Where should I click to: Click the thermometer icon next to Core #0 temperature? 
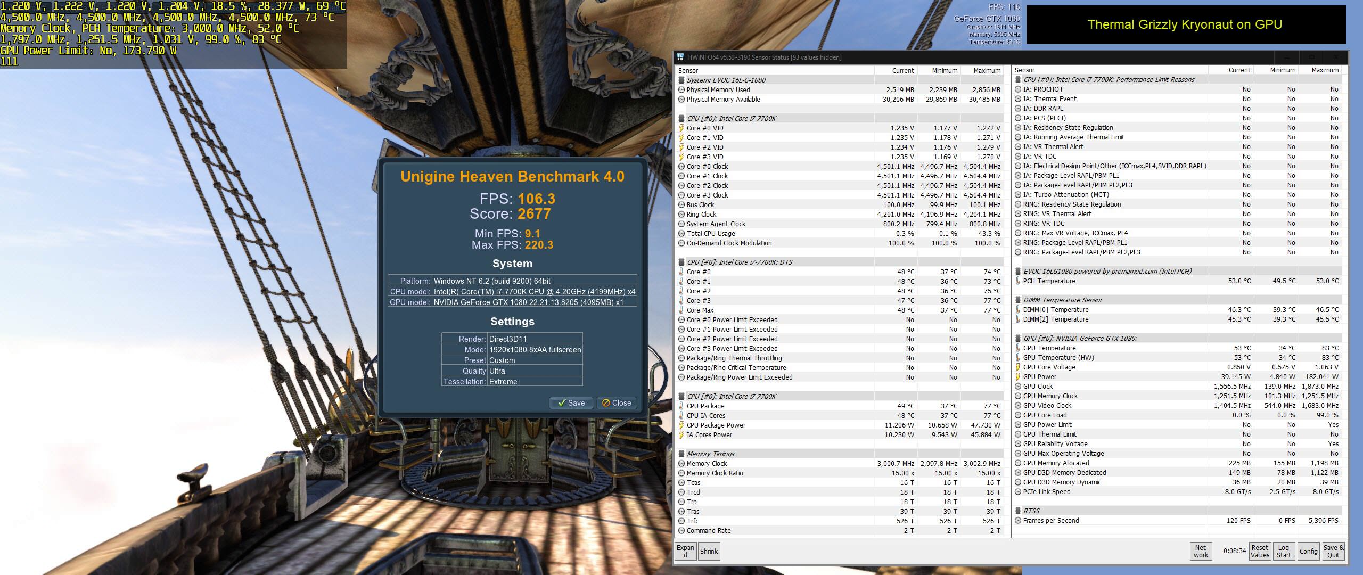pos(681,272)
